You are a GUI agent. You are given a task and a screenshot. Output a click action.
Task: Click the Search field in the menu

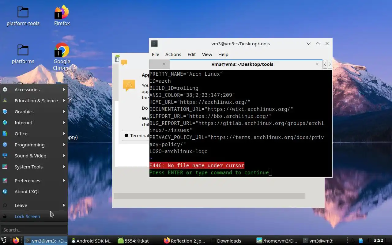[34, 230]
